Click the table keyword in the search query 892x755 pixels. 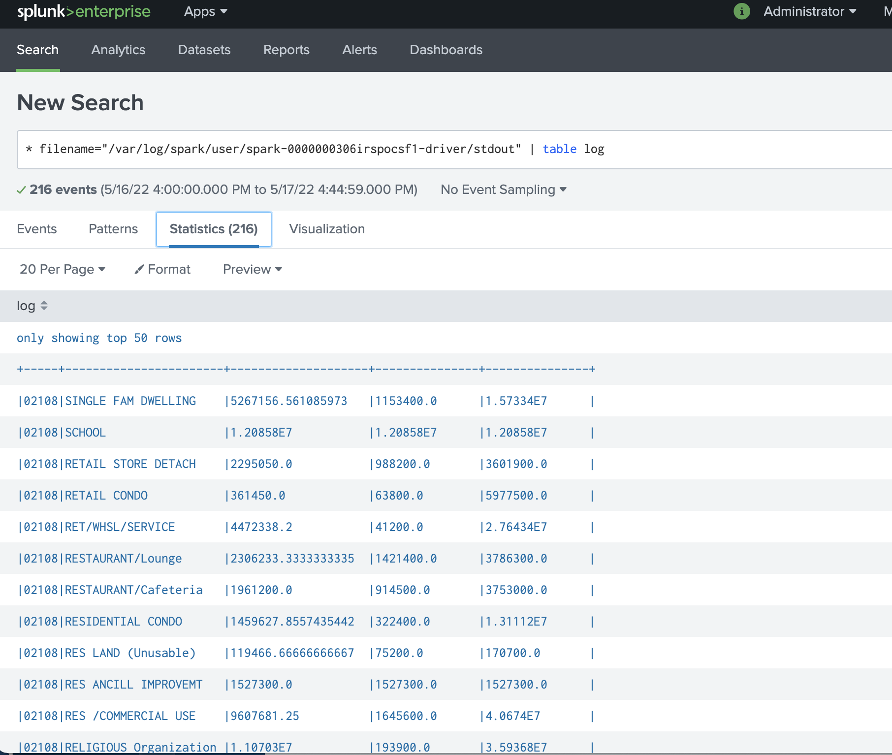[x=559, y=149]
